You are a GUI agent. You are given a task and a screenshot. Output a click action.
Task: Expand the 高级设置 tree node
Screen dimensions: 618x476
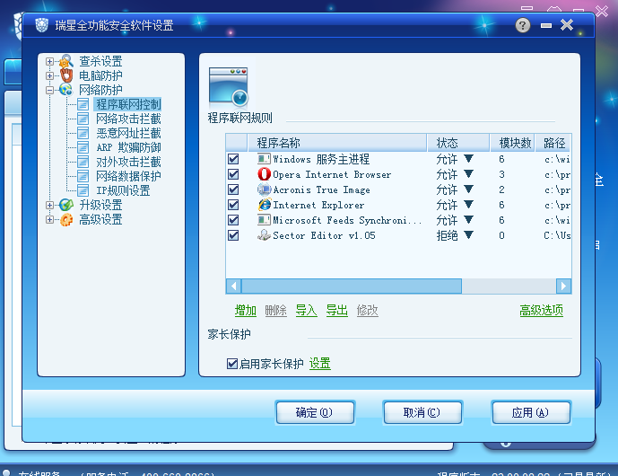tap(49, 219)
